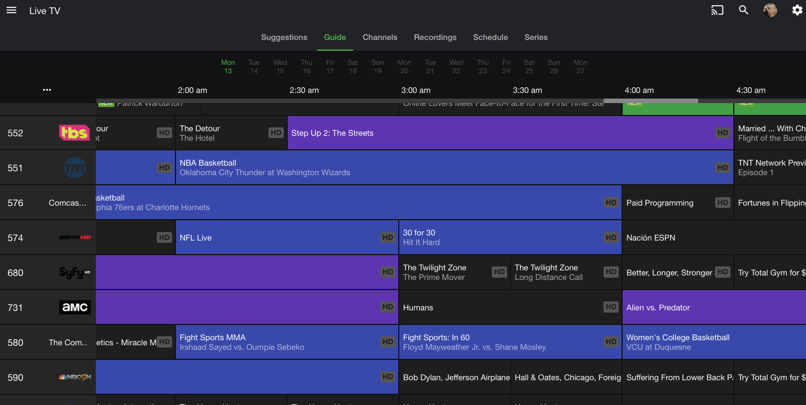Select Sun 19 in the date strip
The image size is (806, 405).
(x=378, y=66)
